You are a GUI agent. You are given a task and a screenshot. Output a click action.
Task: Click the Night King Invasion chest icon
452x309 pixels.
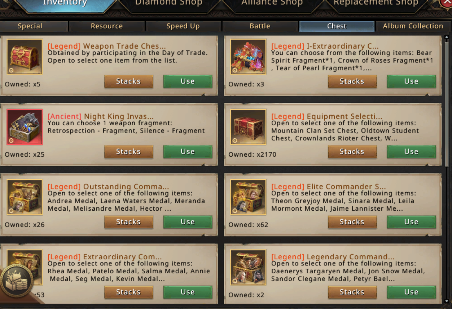point(25,127)
